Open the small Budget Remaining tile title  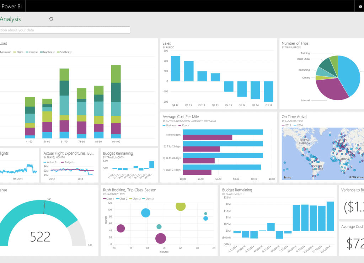(x=118, y=154)
